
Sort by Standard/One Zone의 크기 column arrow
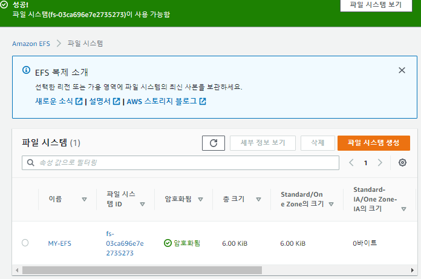[x=331, y=204]
